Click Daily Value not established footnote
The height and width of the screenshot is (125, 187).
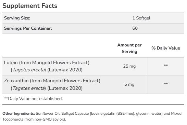pos(34,99)
